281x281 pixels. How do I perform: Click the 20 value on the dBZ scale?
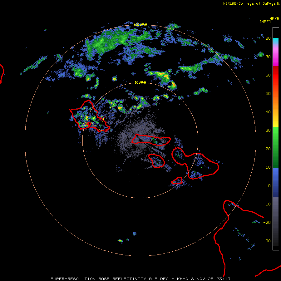268,149
